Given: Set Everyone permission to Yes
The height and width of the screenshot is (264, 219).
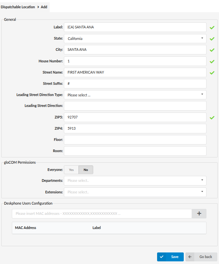Looking at the screenshot, I should coord(71,170).
